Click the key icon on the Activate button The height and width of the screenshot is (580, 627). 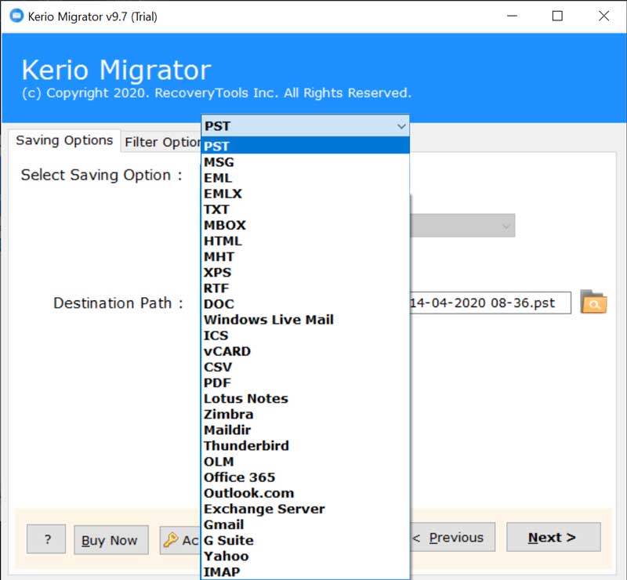[171, 539]
